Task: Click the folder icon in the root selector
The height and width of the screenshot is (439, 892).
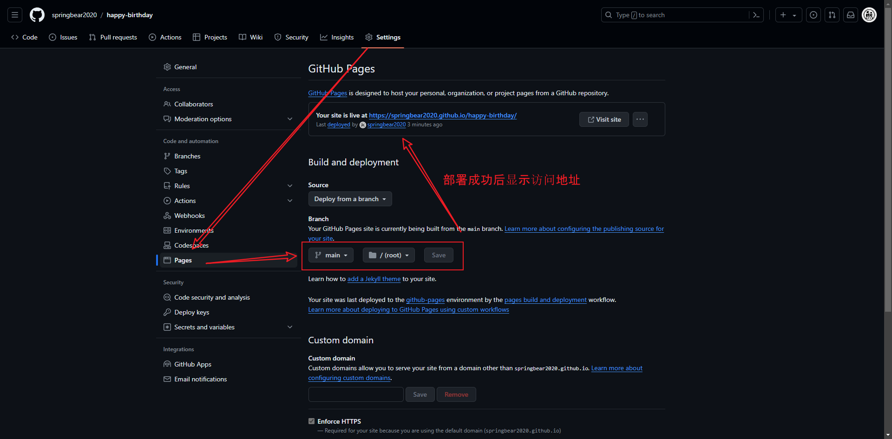Action: [373, 255]
